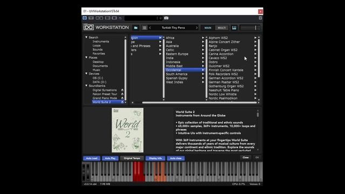The width and height of the screenshot is (345, 194).
Task: Select Middle East in the region list
Action: click(174, 66)
